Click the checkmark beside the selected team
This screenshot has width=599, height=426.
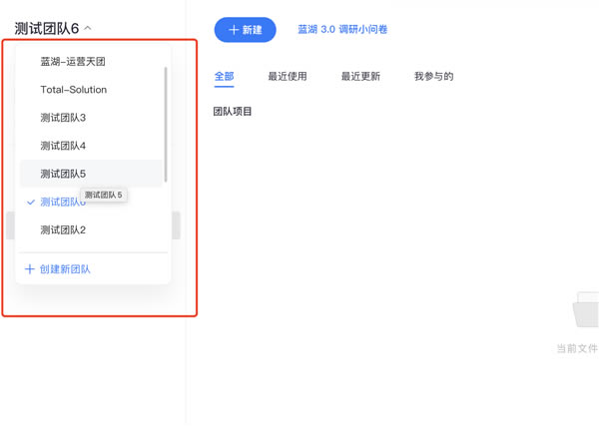31,203
